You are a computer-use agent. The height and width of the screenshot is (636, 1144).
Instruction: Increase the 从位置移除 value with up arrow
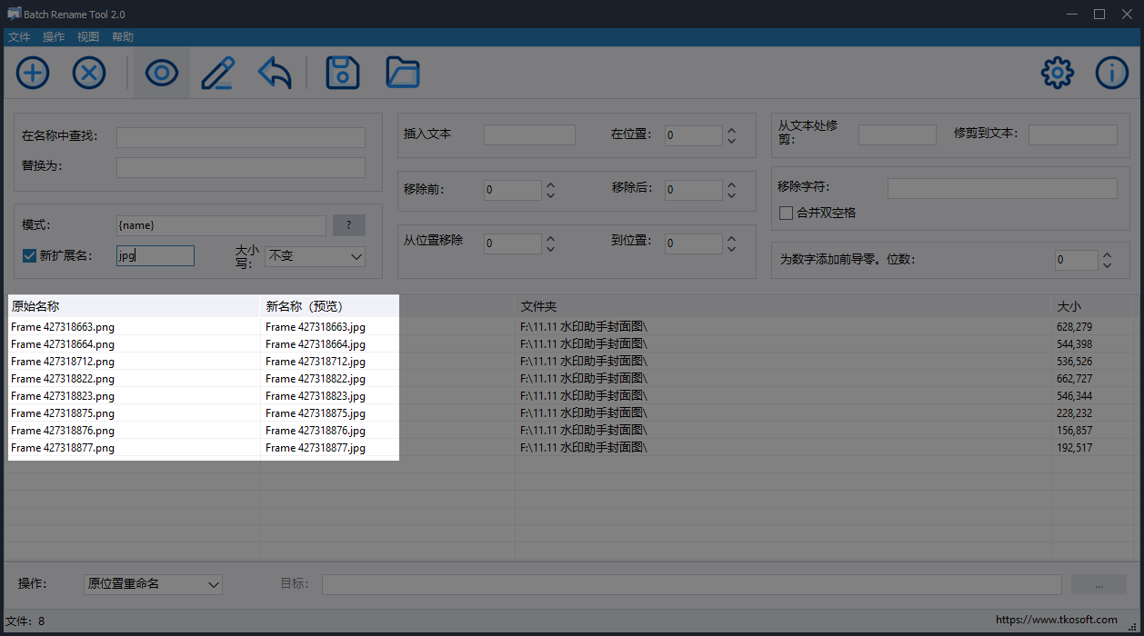point(549,239)
